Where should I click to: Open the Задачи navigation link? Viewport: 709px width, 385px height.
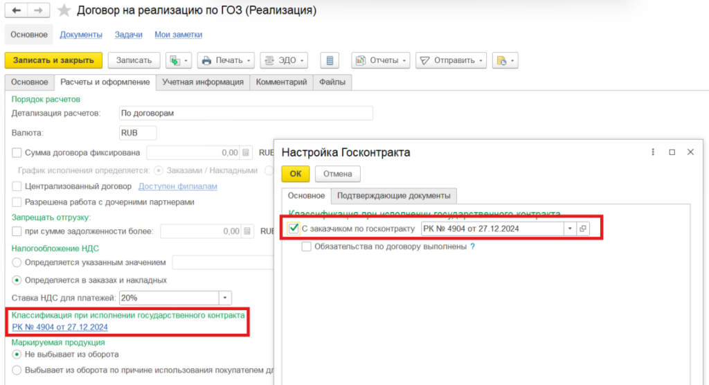(128, 35)
